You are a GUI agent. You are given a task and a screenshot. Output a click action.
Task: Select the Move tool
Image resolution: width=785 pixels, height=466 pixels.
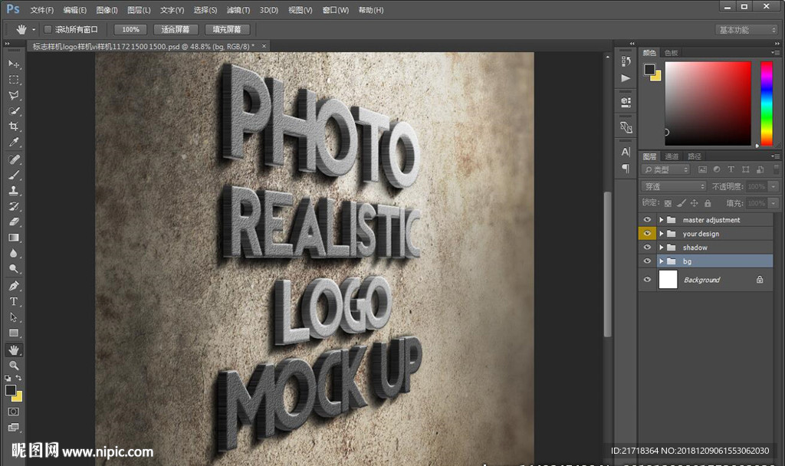coord(14,64)
